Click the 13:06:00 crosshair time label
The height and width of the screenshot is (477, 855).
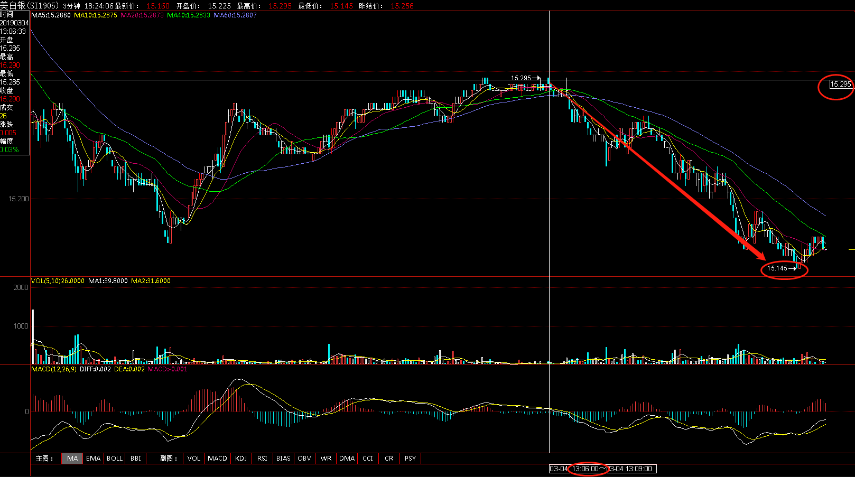coord(586,469)
